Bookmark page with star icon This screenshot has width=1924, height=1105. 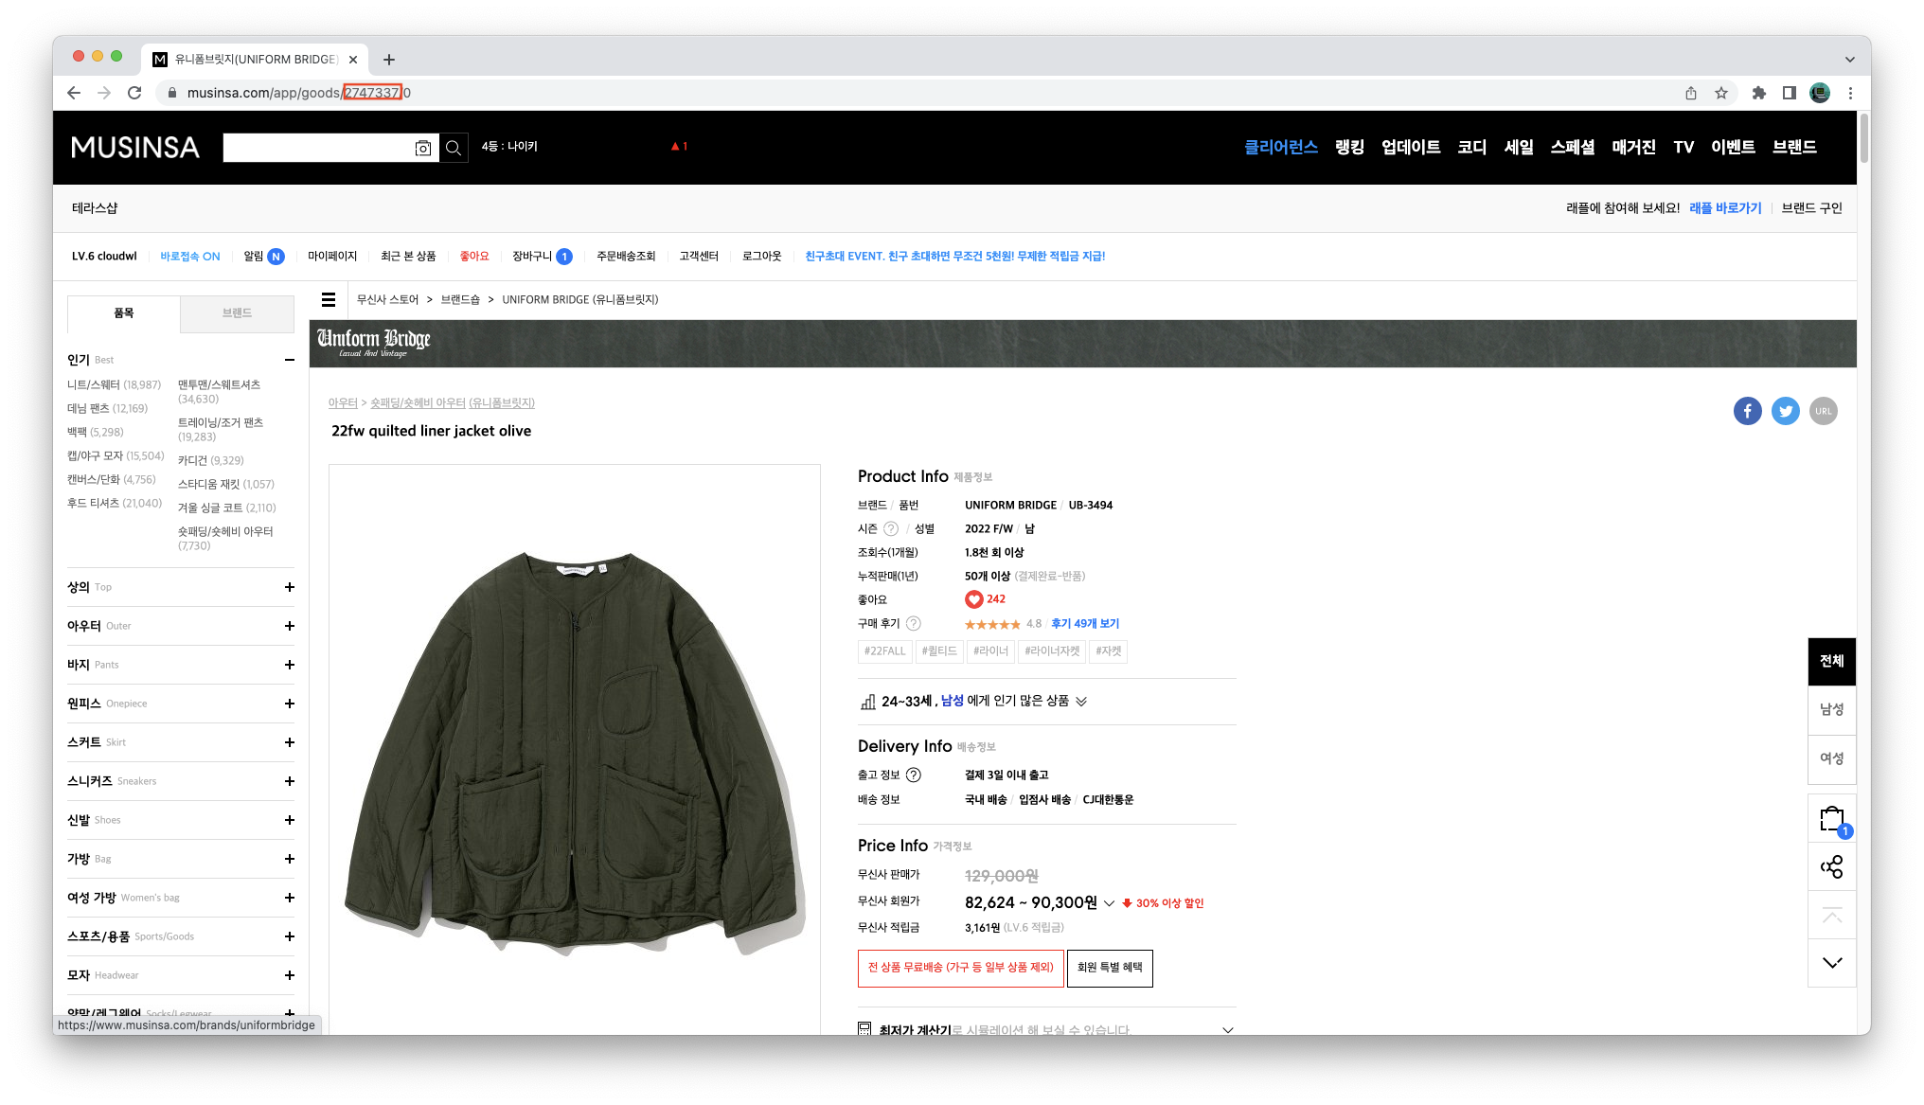tap(1721, 93)
